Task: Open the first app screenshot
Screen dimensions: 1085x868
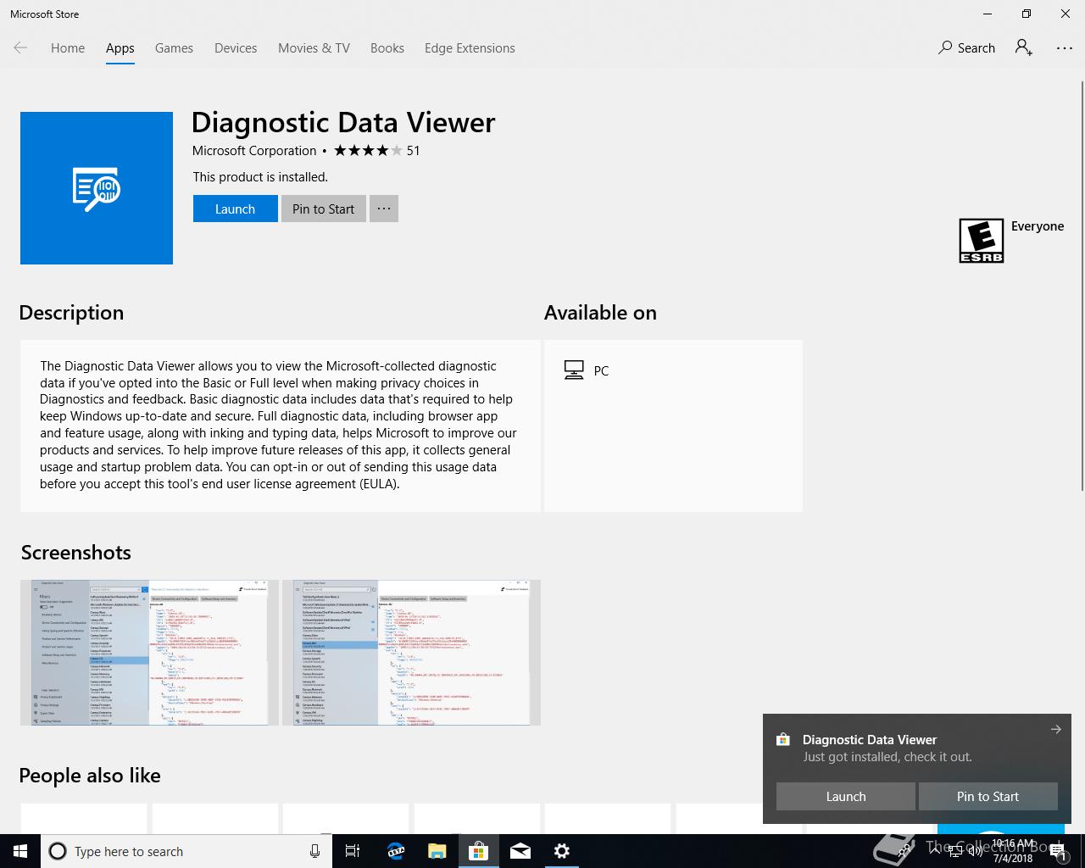Action: click(149, 653)
